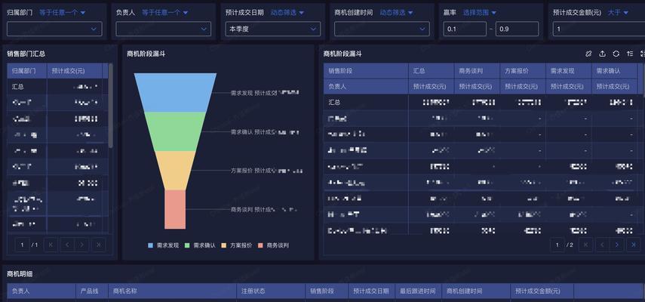Click the 预计成交金额 input field showing 1

pos(598,29)
